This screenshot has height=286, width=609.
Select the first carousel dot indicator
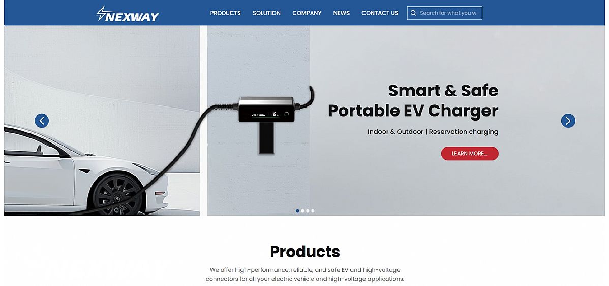[x=297, y=211]
